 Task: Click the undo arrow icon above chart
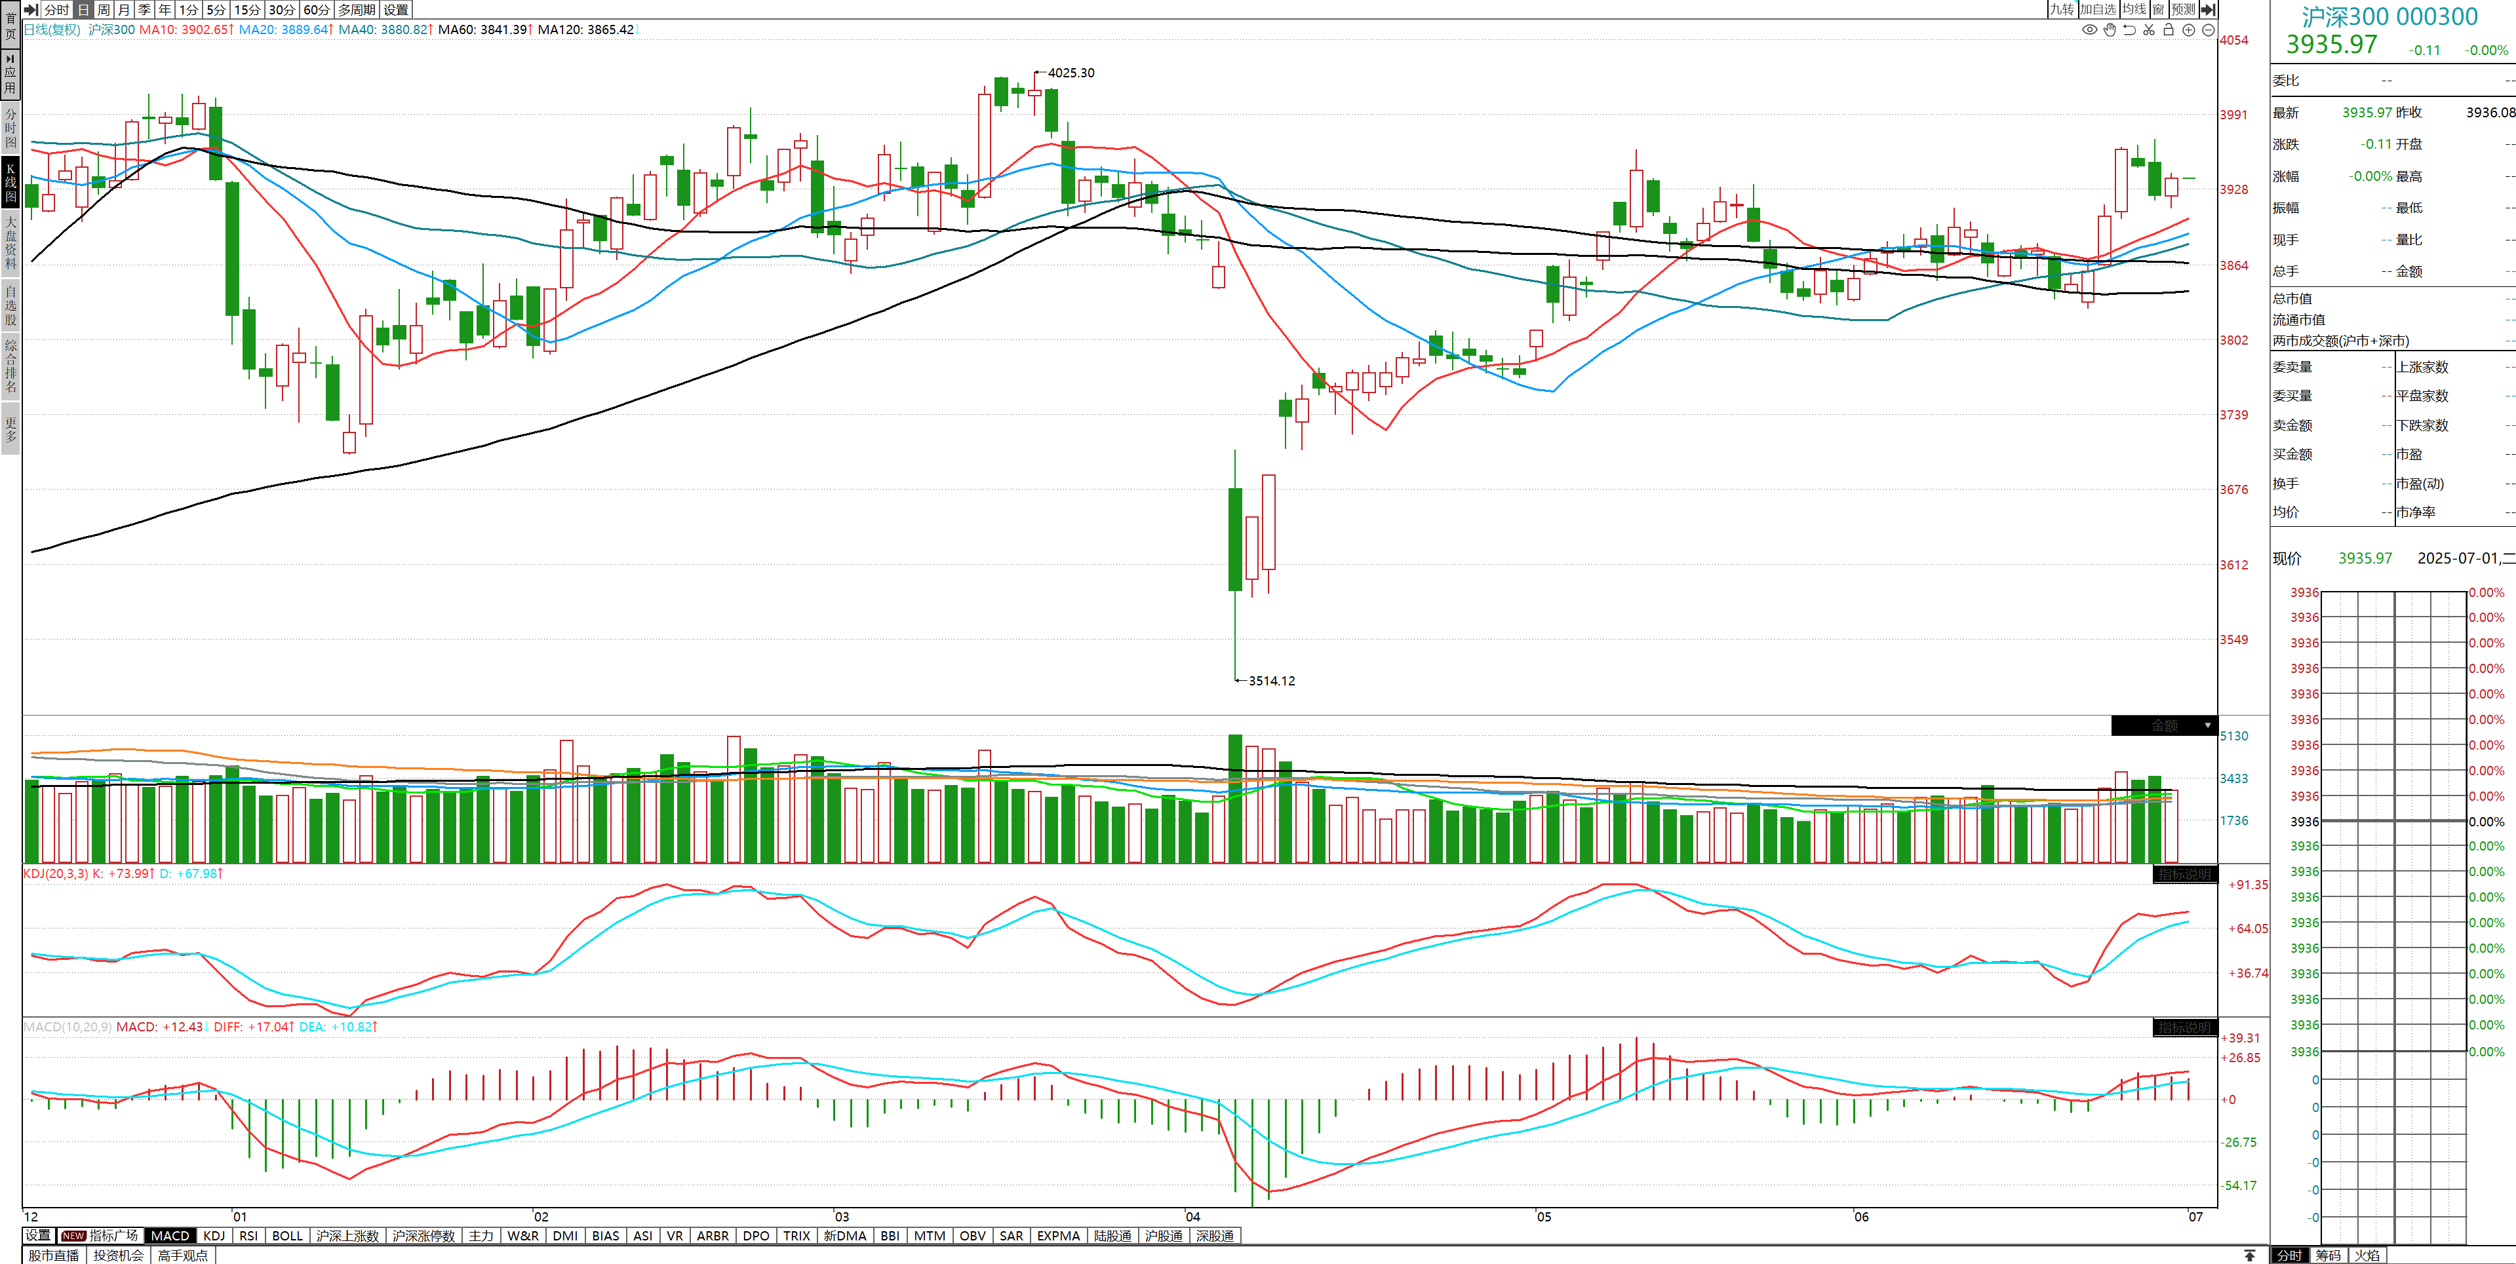(2129, 29)
